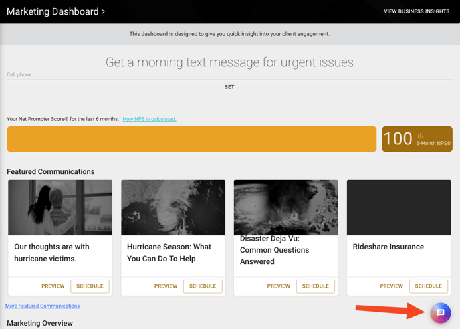Expand the Marketing Dashboard chevron arrow
This screenshot has width=460, height=329.
point(103,12)
